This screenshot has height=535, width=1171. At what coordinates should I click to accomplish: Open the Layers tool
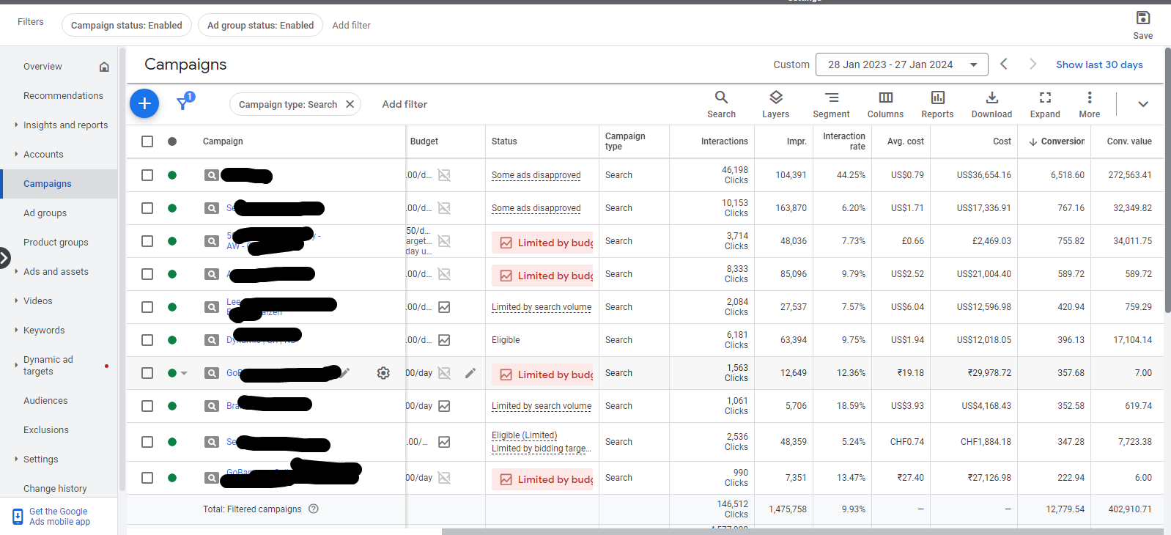point(775,104)
